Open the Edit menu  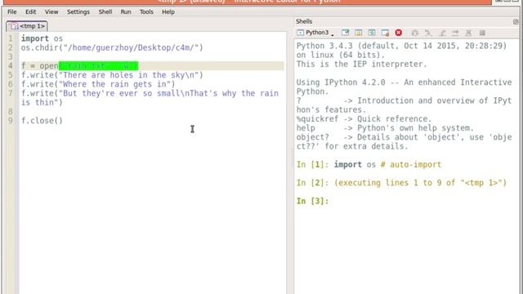click(31, 12)
